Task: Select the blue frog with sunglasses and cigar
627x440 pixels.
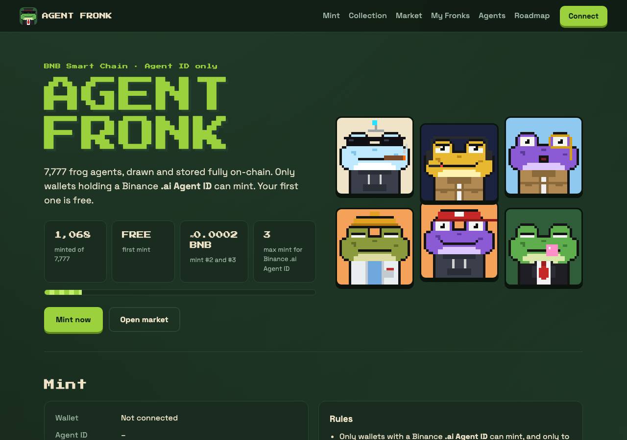Action: (375, 156)
